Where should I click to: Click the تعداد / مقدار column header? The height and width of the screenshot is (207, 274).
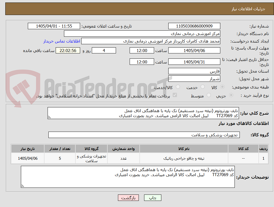pos(60,149)
